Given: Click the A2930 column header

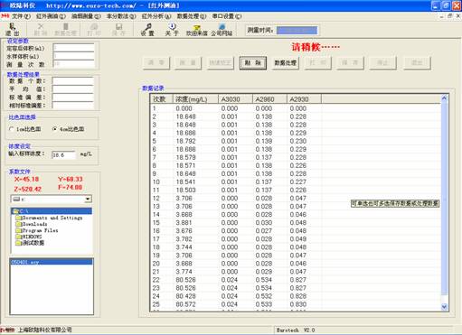Looking at the screenshot, I should 304,99.
